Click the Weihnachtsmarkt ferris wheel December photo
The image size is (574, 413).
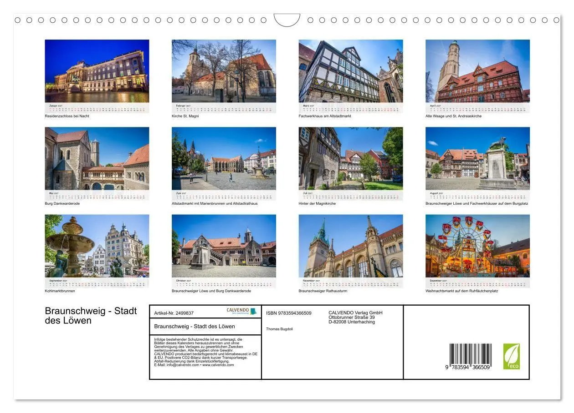pos(477,246)
